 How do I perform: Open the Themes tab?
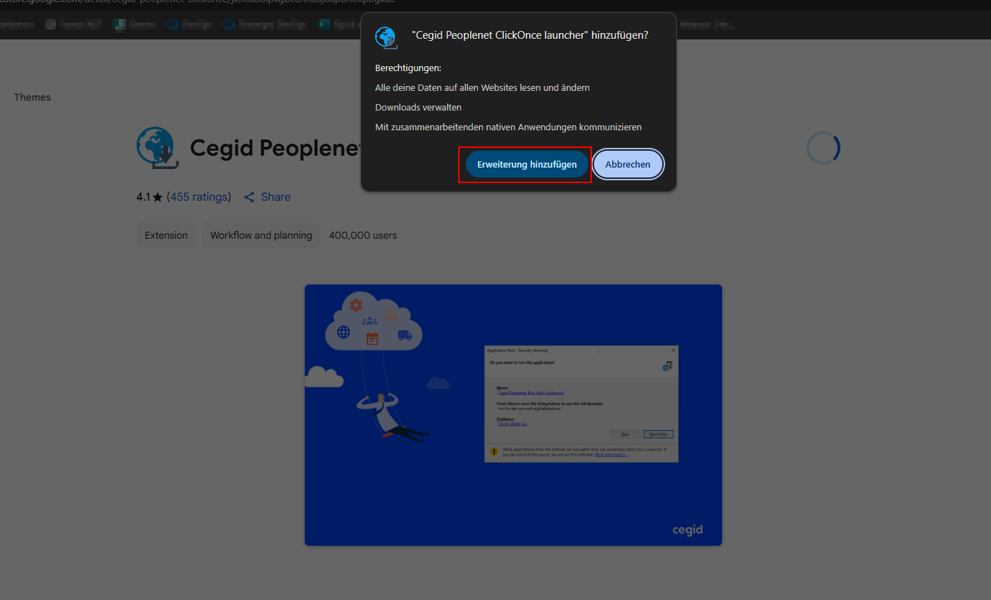[32, 97]
